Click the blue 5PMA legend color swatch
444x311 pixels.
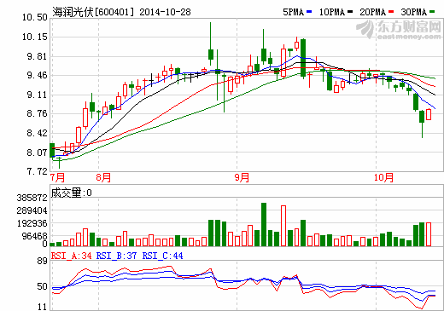coord(309,12)
